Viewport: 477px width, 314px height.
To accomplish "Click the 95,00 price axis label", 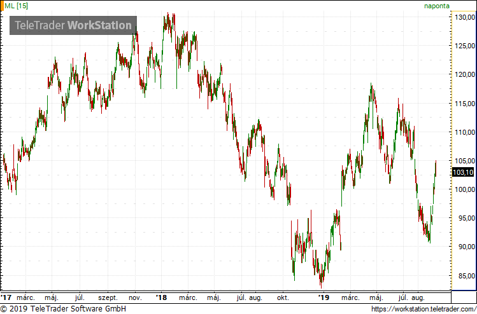I will [466, 218].
